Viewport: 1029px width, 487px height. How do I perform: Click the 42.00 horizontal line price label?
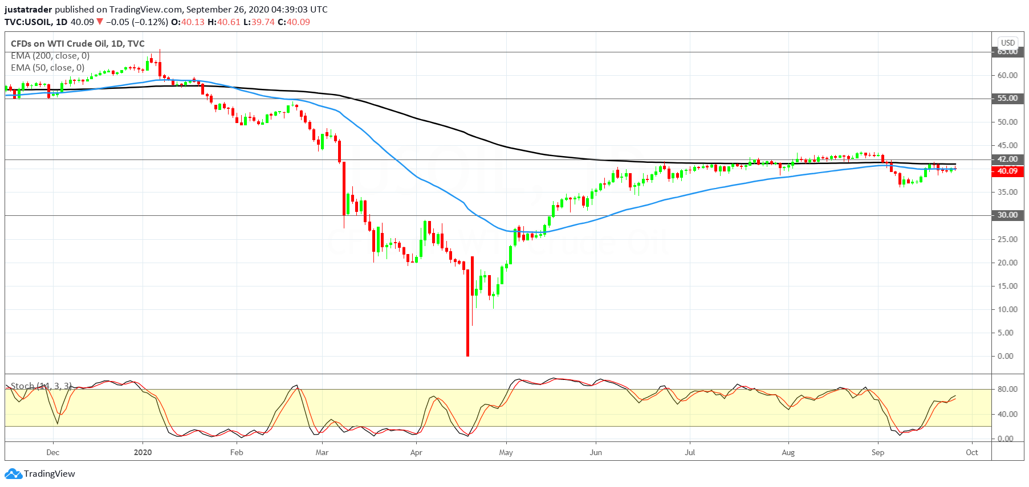(1008, 159)
